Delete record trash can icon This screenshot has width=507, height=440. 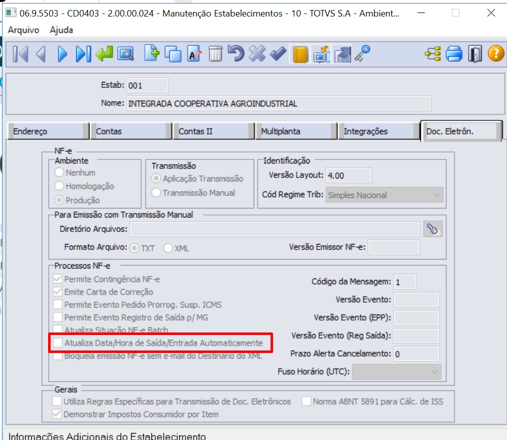pos(215,53)
